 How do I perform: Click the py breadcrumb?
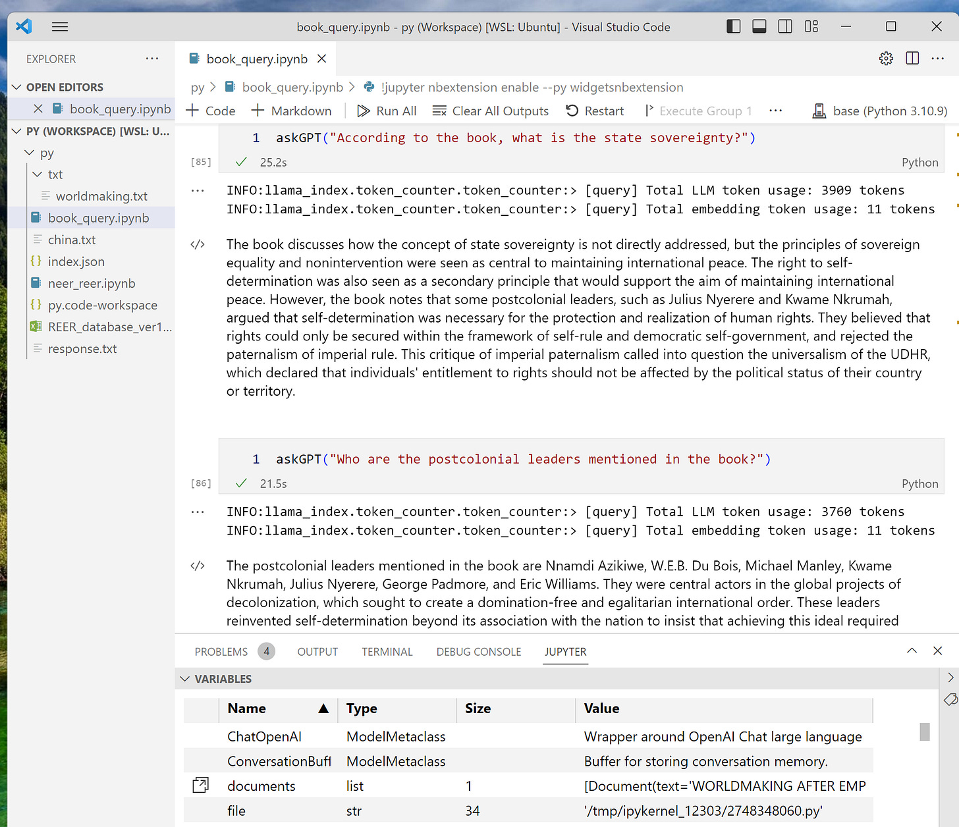(198, 88)
